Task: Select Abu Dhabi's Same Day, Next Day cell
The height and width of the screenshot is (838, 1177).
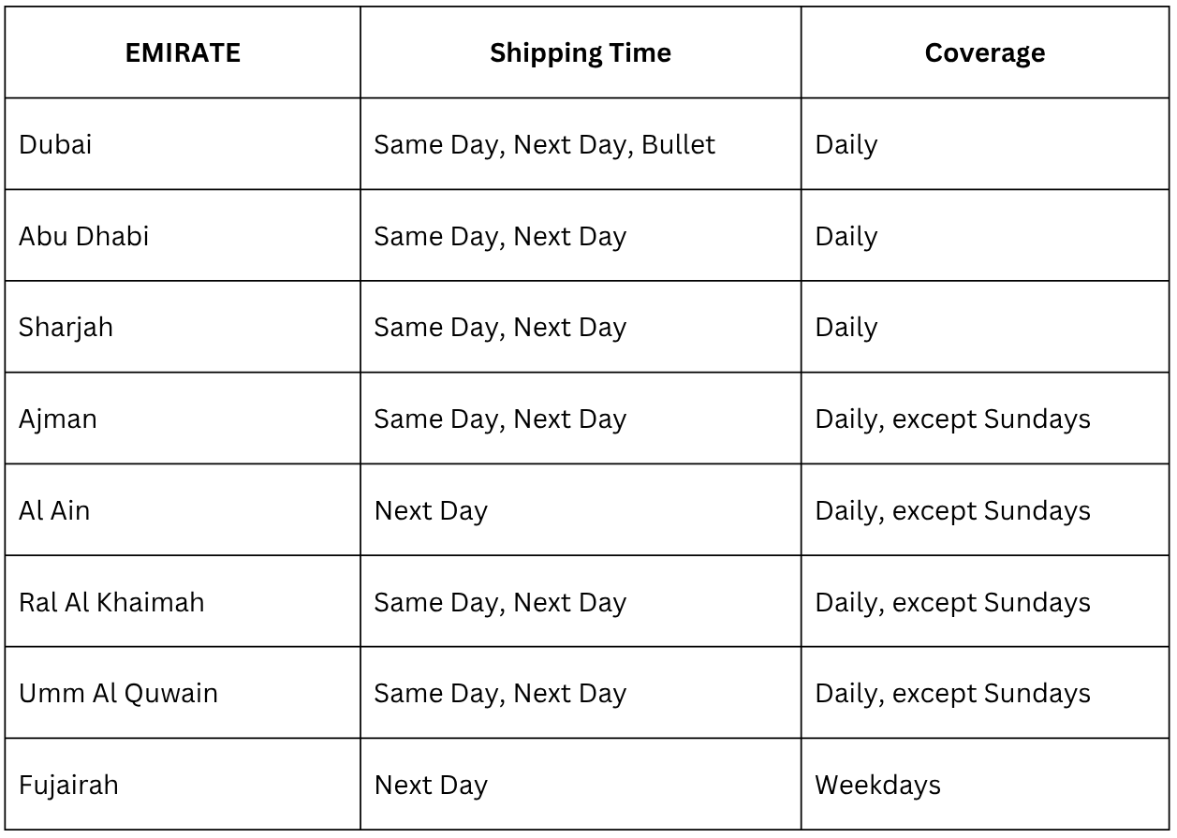Action: click(x=500, y=236)
